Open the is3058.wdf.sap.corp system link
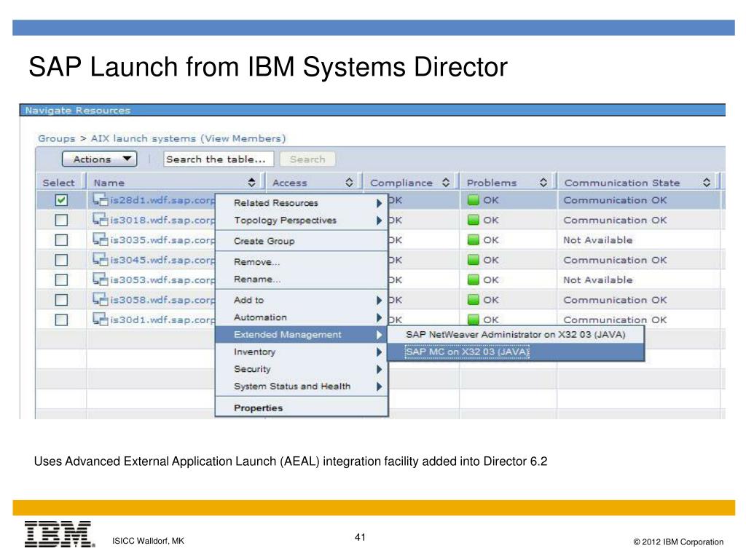Screen dimensions: 746x559 click(162, 300)
